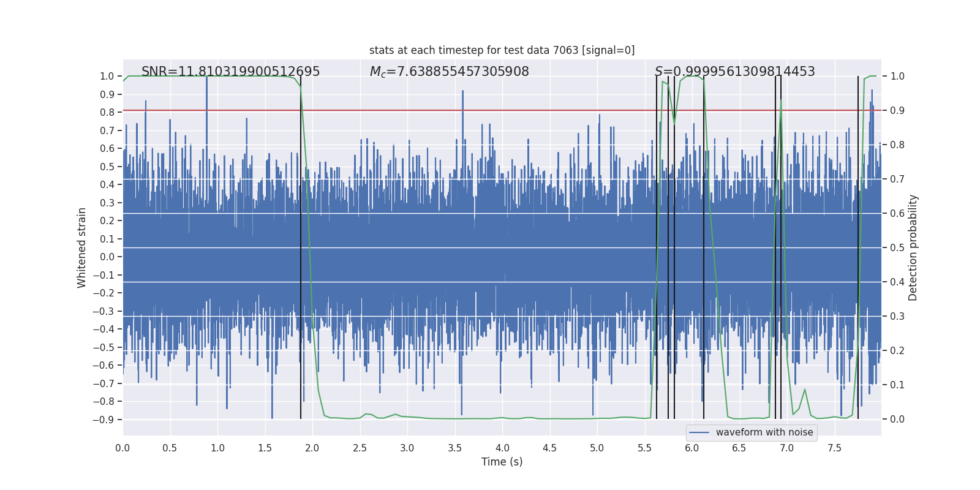Select the 'Time (s)' axis label
The width and height of the screenshot is (980, 490).
(x=502, y=462)
